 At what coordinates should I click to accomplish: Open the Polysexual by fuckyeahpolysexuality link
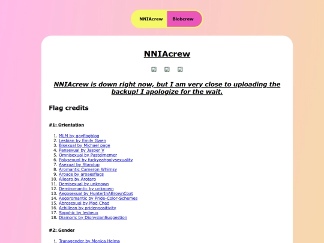pyautogui.click(x=95, y=160)
